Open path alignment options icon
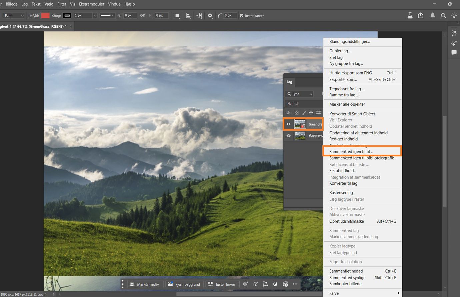Viewport: 460px width, 297px height. (x=188, y=16)
